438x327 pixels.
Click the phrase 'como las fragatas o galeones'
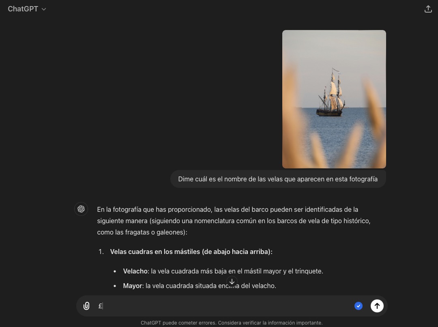[x=141, y=232]
